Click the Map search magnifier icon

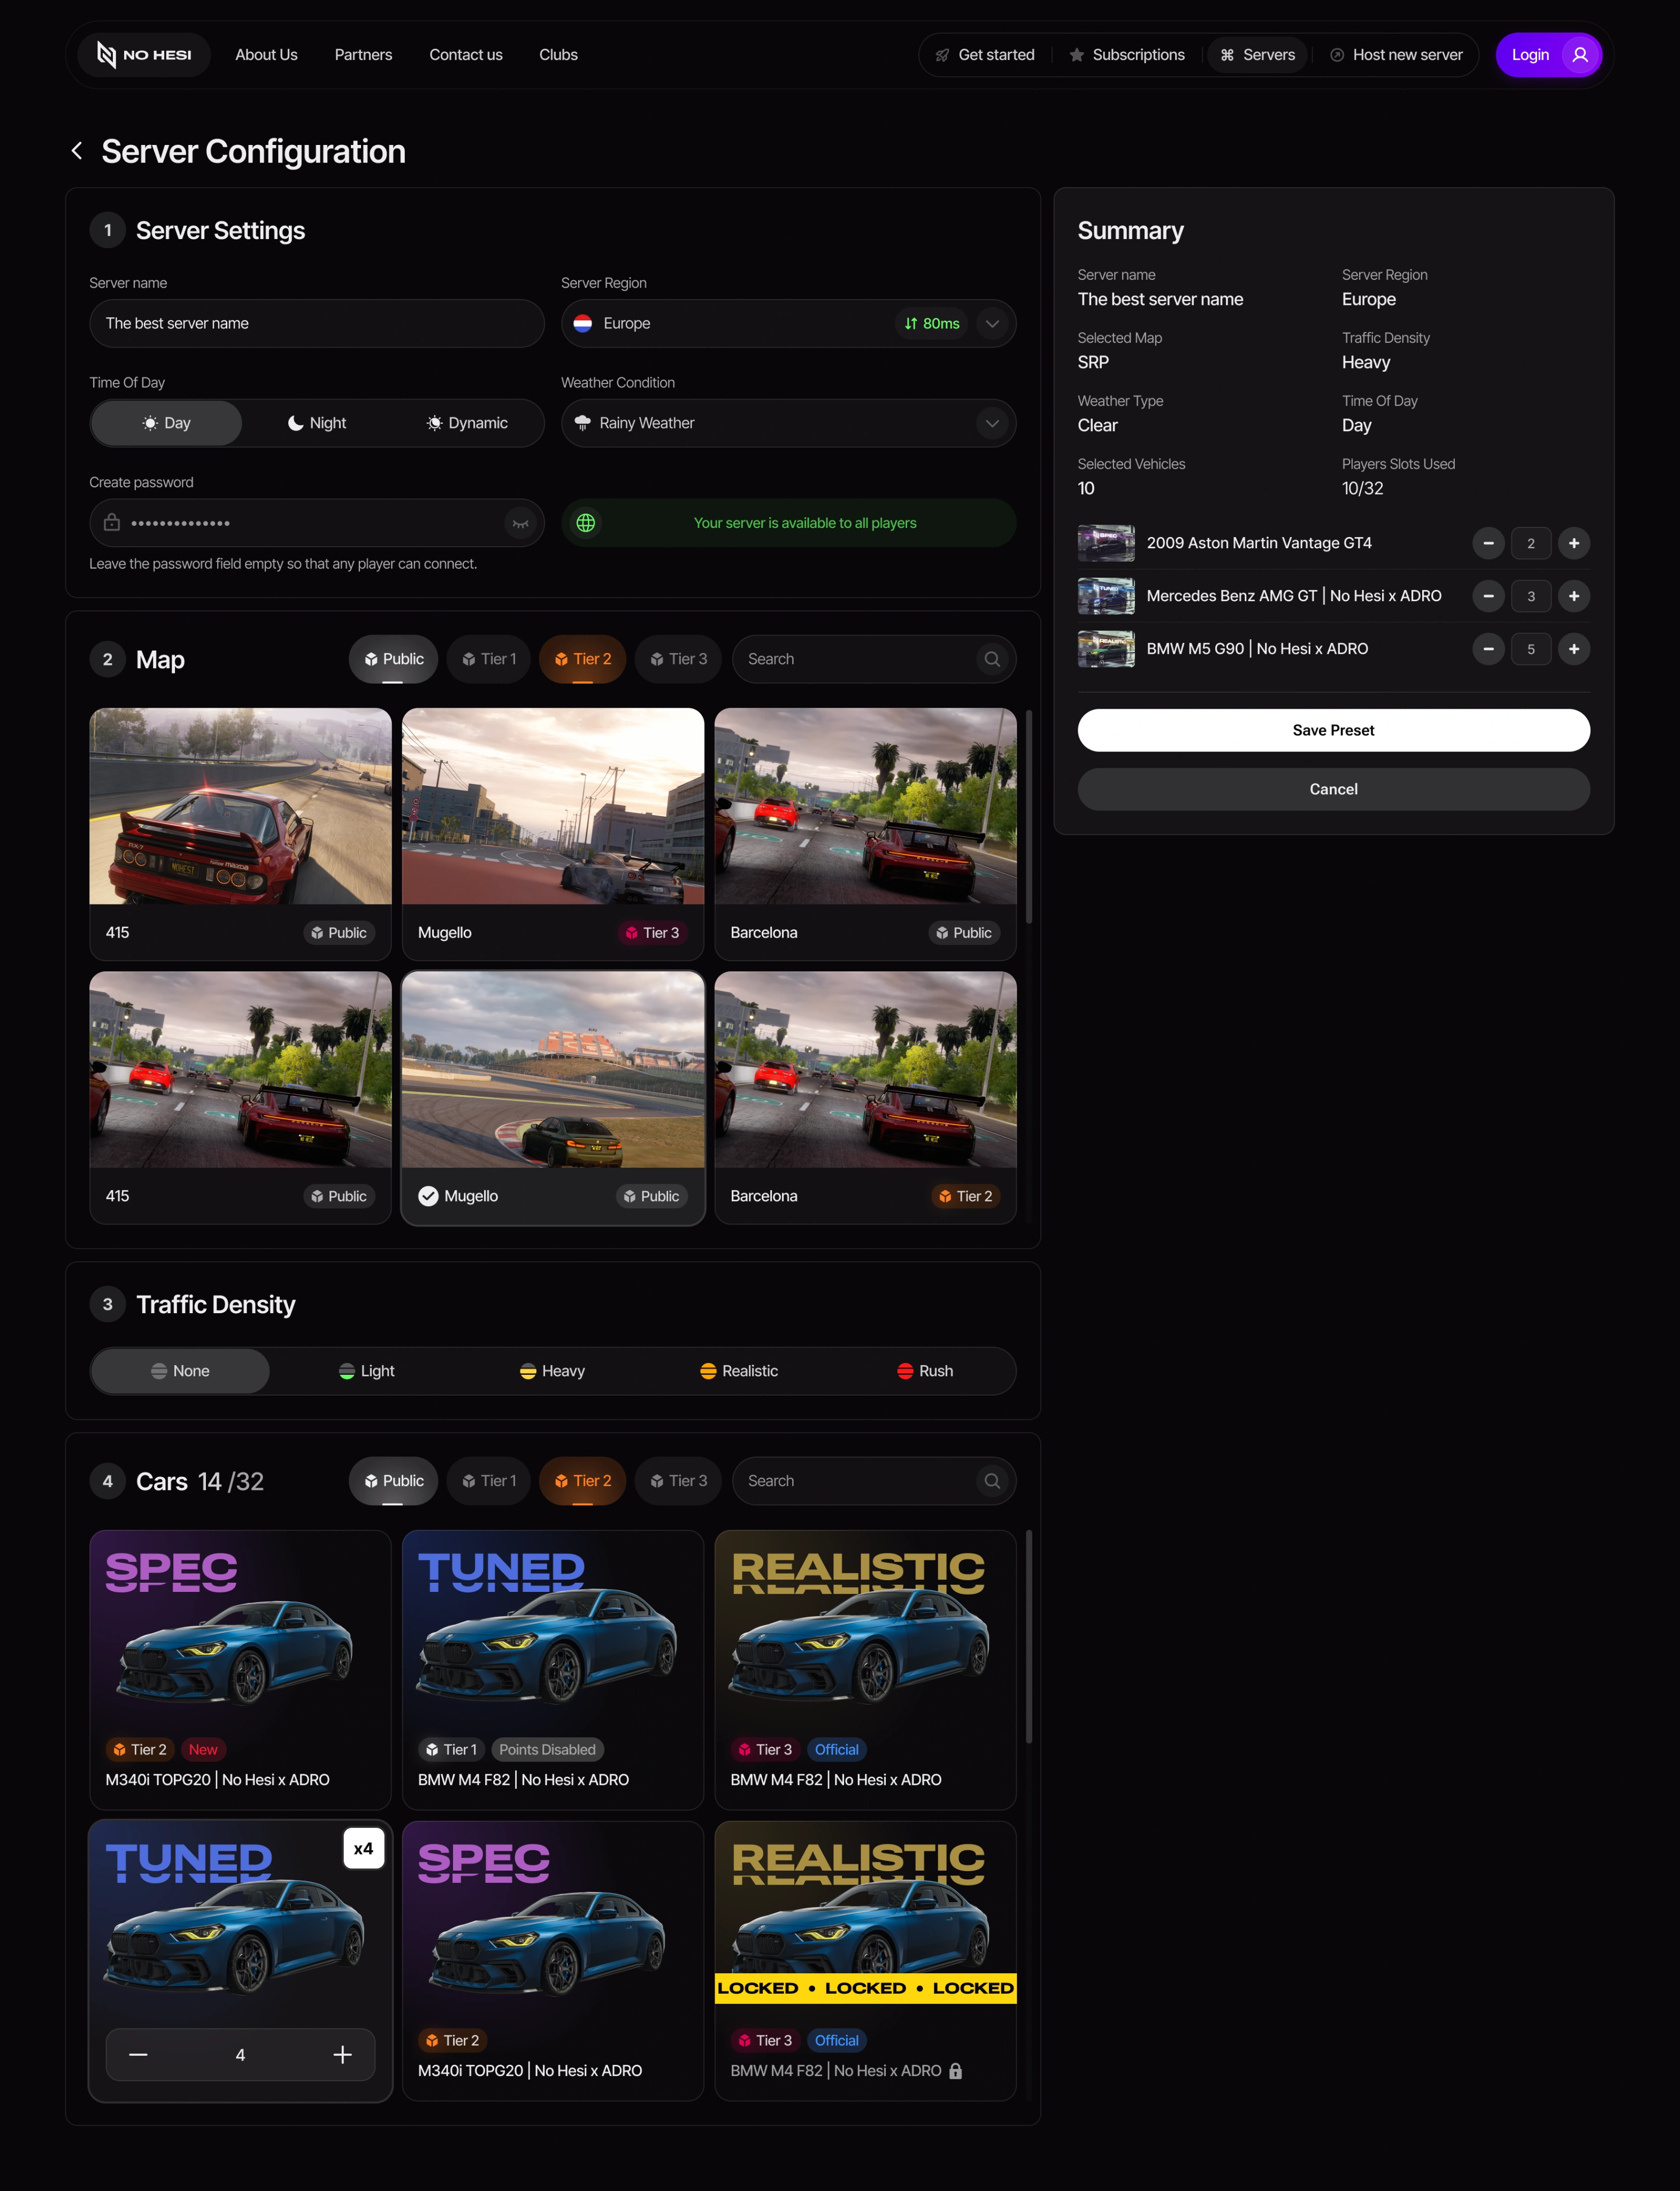coord(991,659)
